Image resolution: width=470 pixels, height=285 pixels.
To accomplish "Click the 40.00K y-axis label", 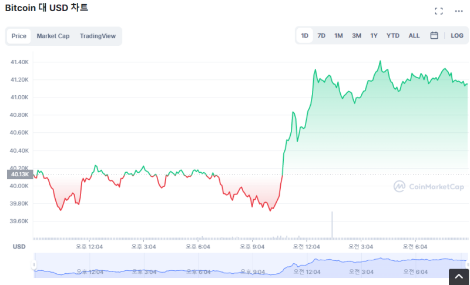I will coord(19,186).
